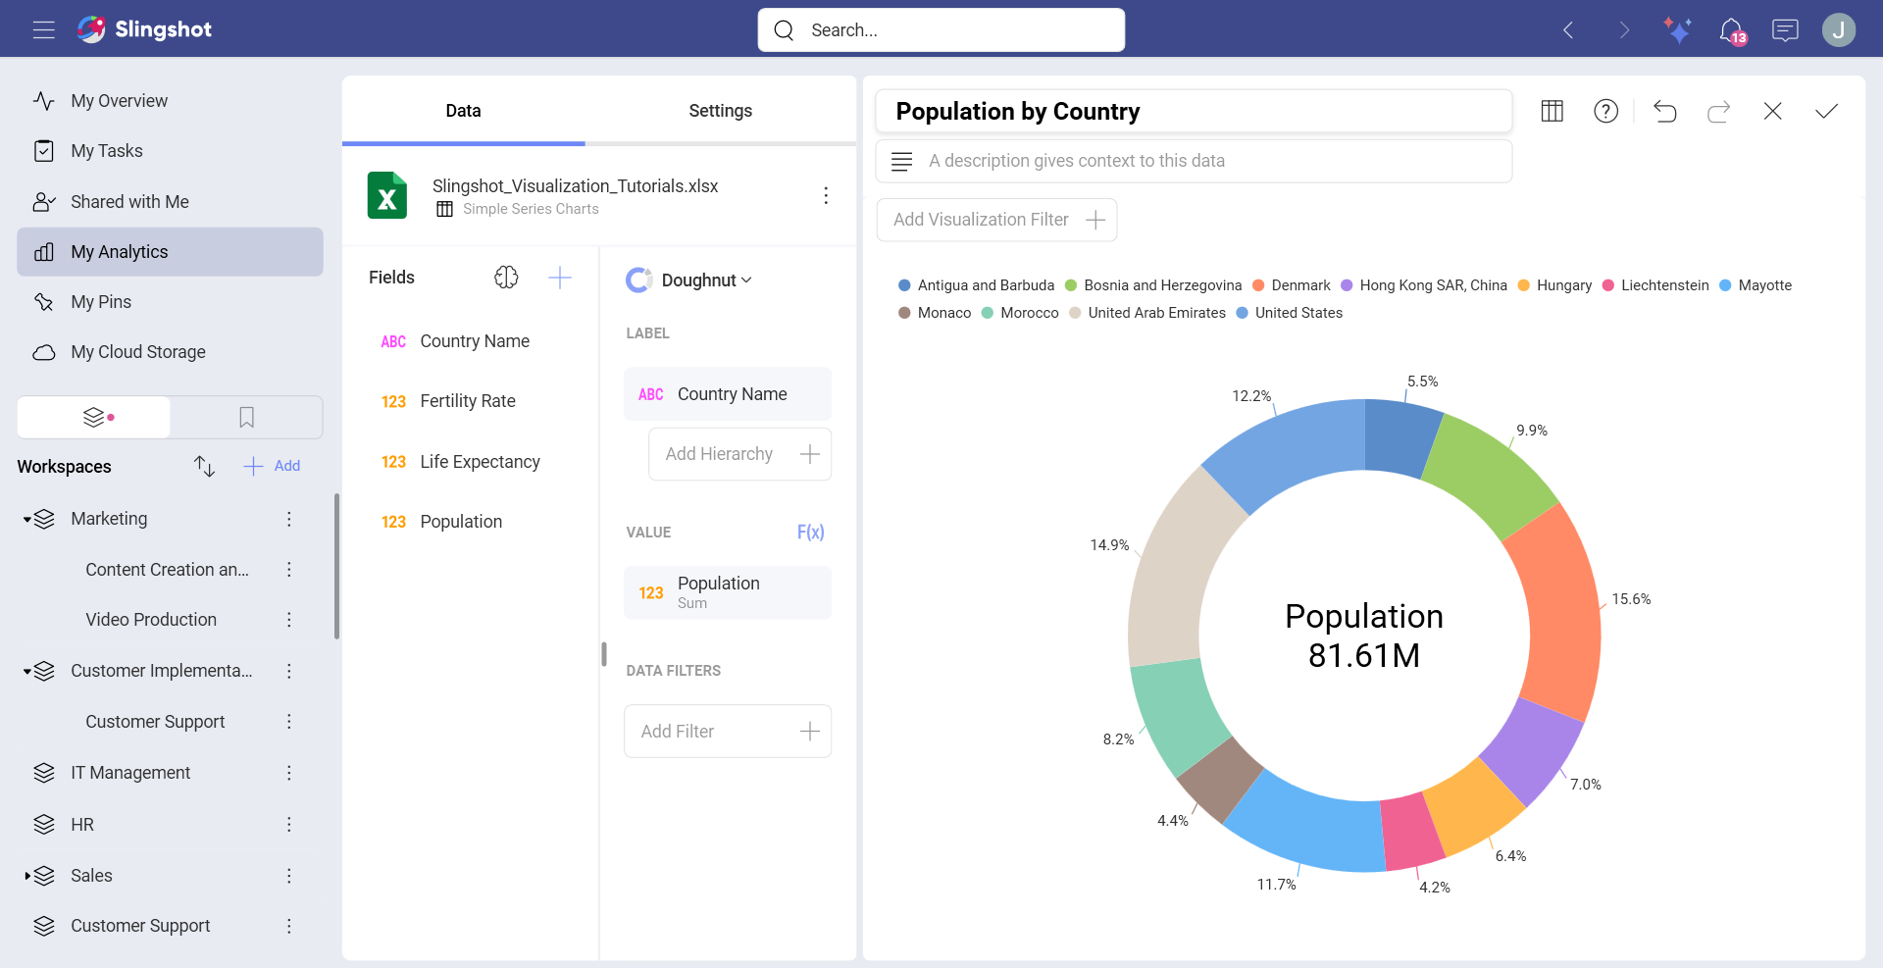Select the IT Management workspace

[x=130, y=773]
